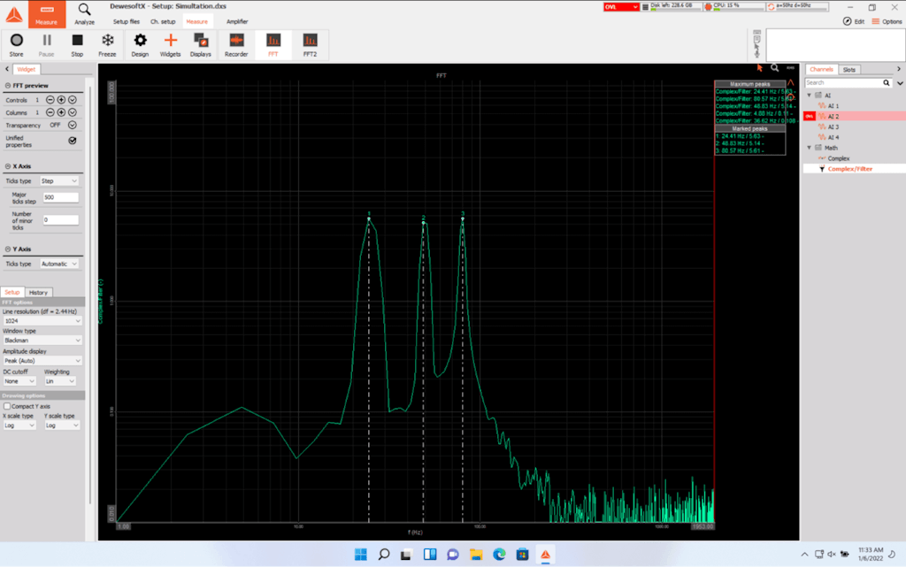Click the Analyze magnifier icon

(x=85, y=12)
